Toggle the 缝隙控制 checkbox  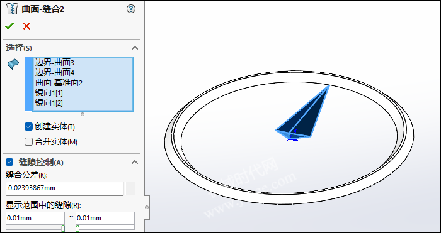9,162
